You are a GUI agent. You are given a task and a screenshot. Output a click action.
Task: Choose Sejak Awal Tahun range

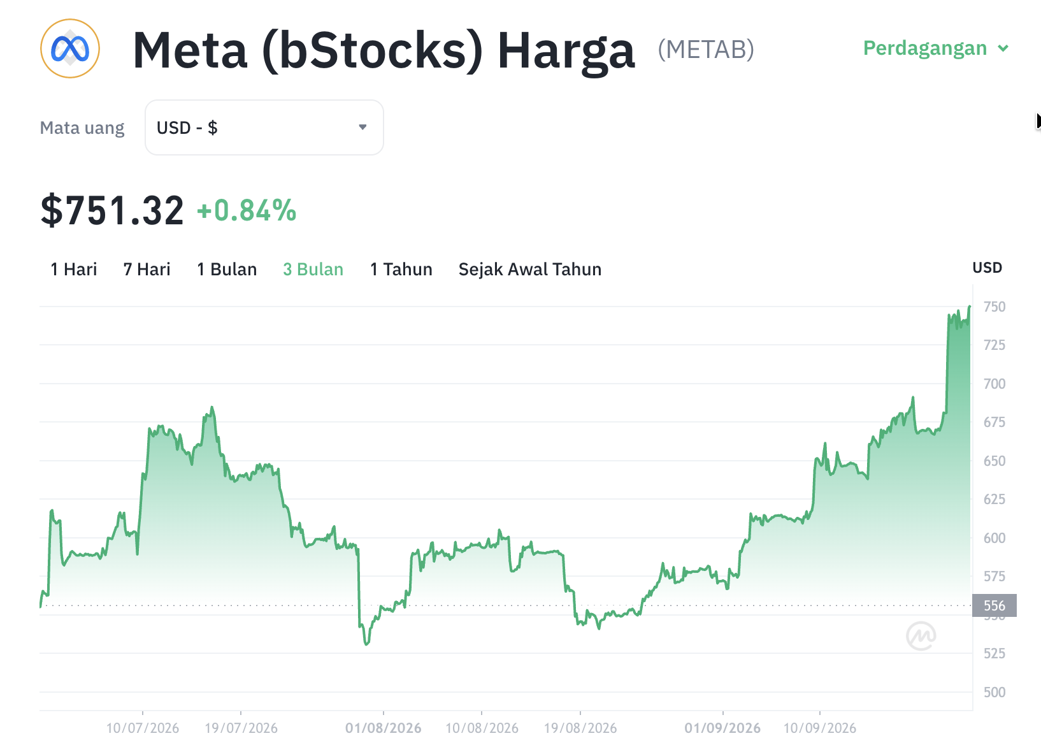pos(530,270)
